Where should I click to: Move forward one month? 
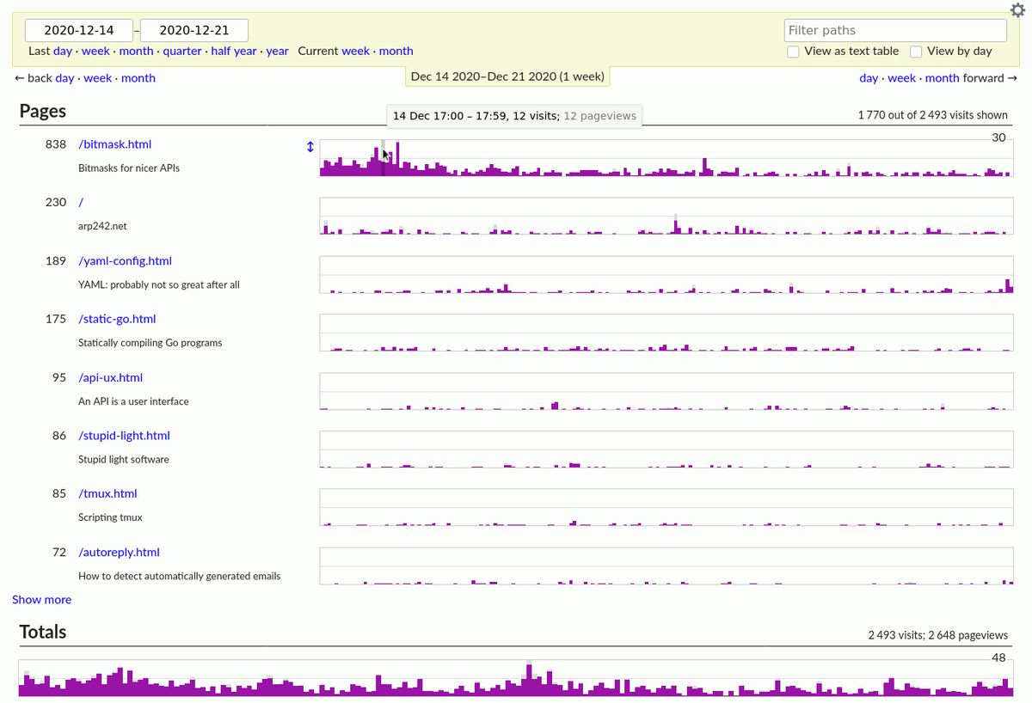point(942,78)
